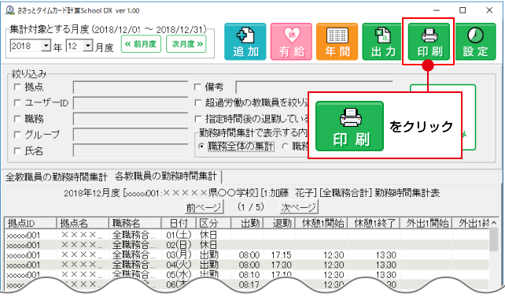Viewport: 505px width, 297px height.
Task: Enable the ユーザーID filter checkbox
Action: [17, 102]
